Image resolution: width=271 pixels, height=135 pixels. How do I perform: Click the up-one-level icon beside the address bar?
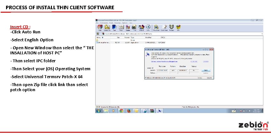pyautogui.click(x=98, y=34)
